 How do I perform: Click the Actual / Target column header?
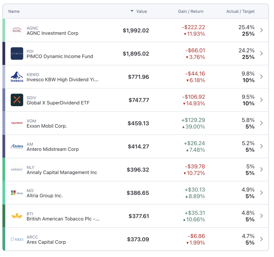[x=240, y=11]
